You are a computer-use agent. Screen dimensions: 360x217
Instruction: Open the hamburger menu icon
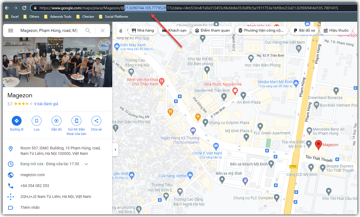[x=11, y=30]
